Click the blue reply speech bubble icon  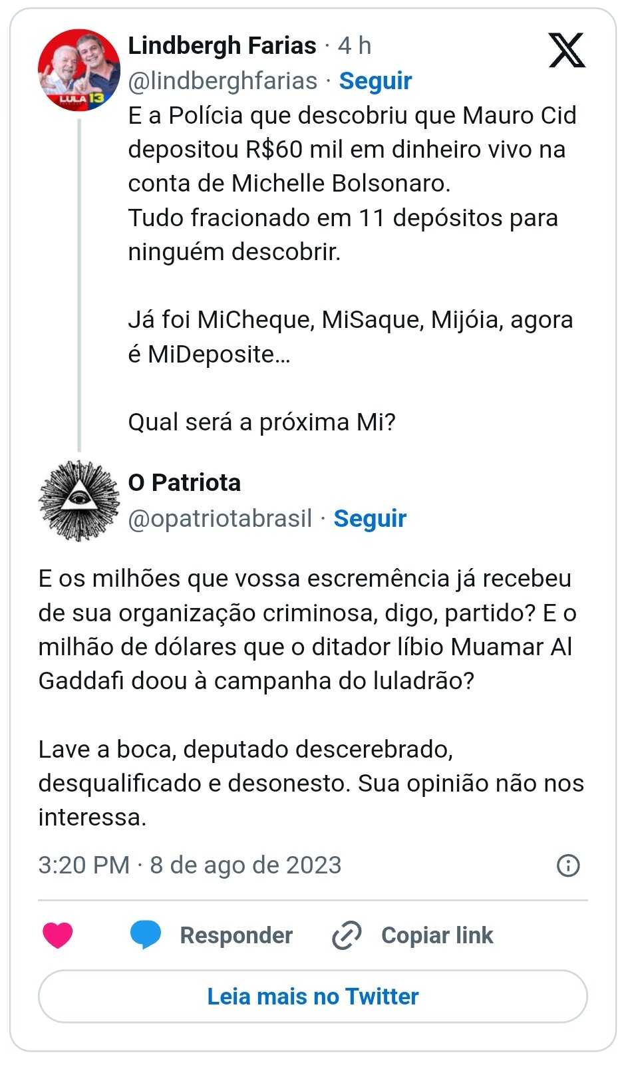tap(146, 934)
